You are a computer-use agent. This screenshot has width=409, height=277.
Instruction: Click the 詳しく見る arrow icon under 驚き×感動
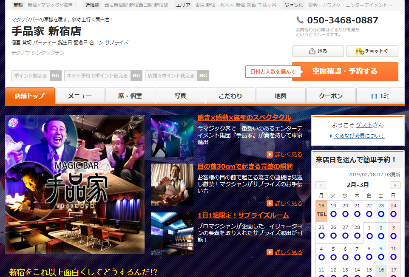pyautogui.click(x=270, y=154)
